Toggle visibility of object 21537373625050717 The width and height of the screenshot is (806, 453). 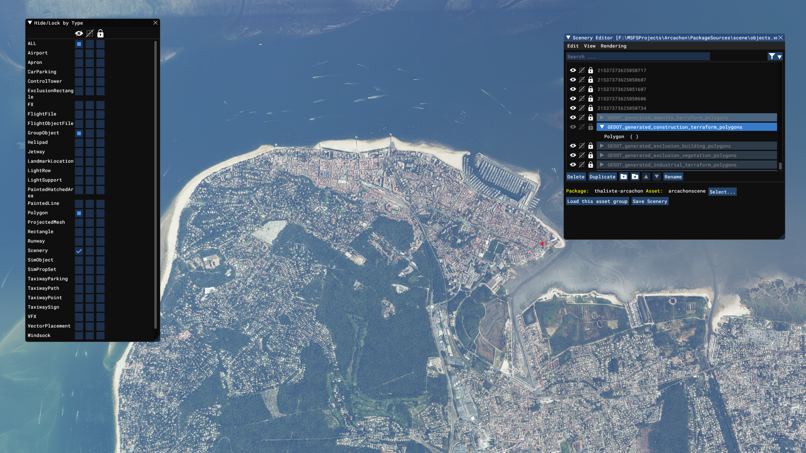click(573, 70)
